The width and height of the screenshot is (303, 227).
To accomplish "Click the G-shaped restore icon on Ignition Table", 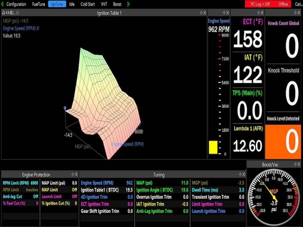I will pyautogui.click(x=17, y=13).
